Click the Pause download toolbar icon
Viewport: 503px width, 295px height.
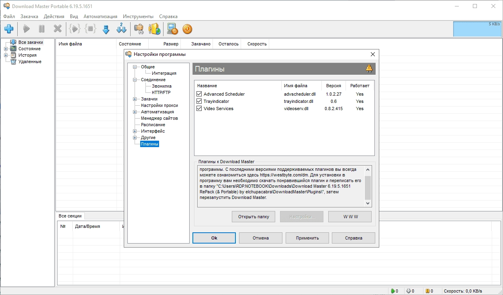point(42,29)
